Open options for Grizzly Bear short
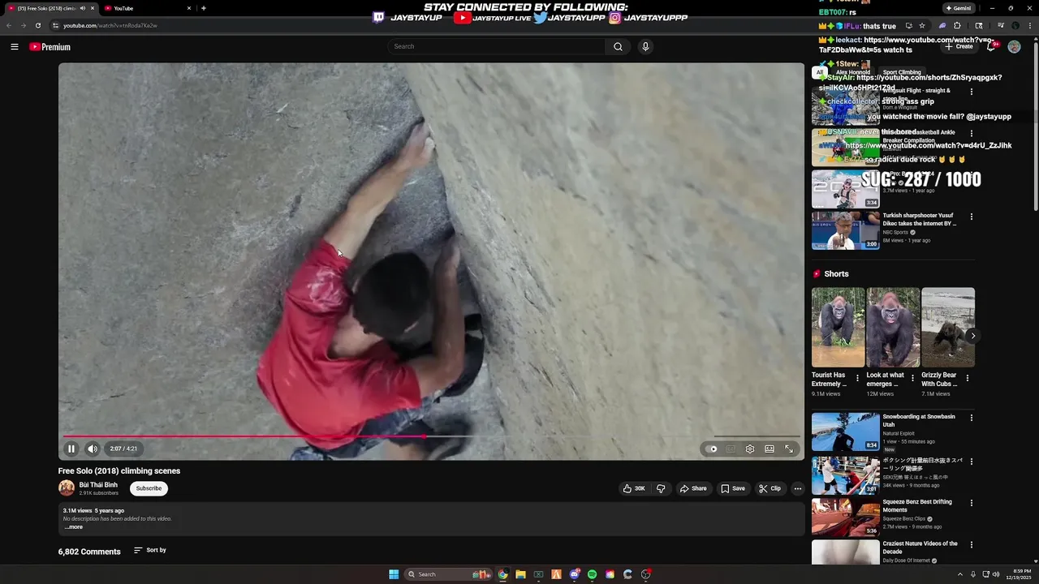 967,378
